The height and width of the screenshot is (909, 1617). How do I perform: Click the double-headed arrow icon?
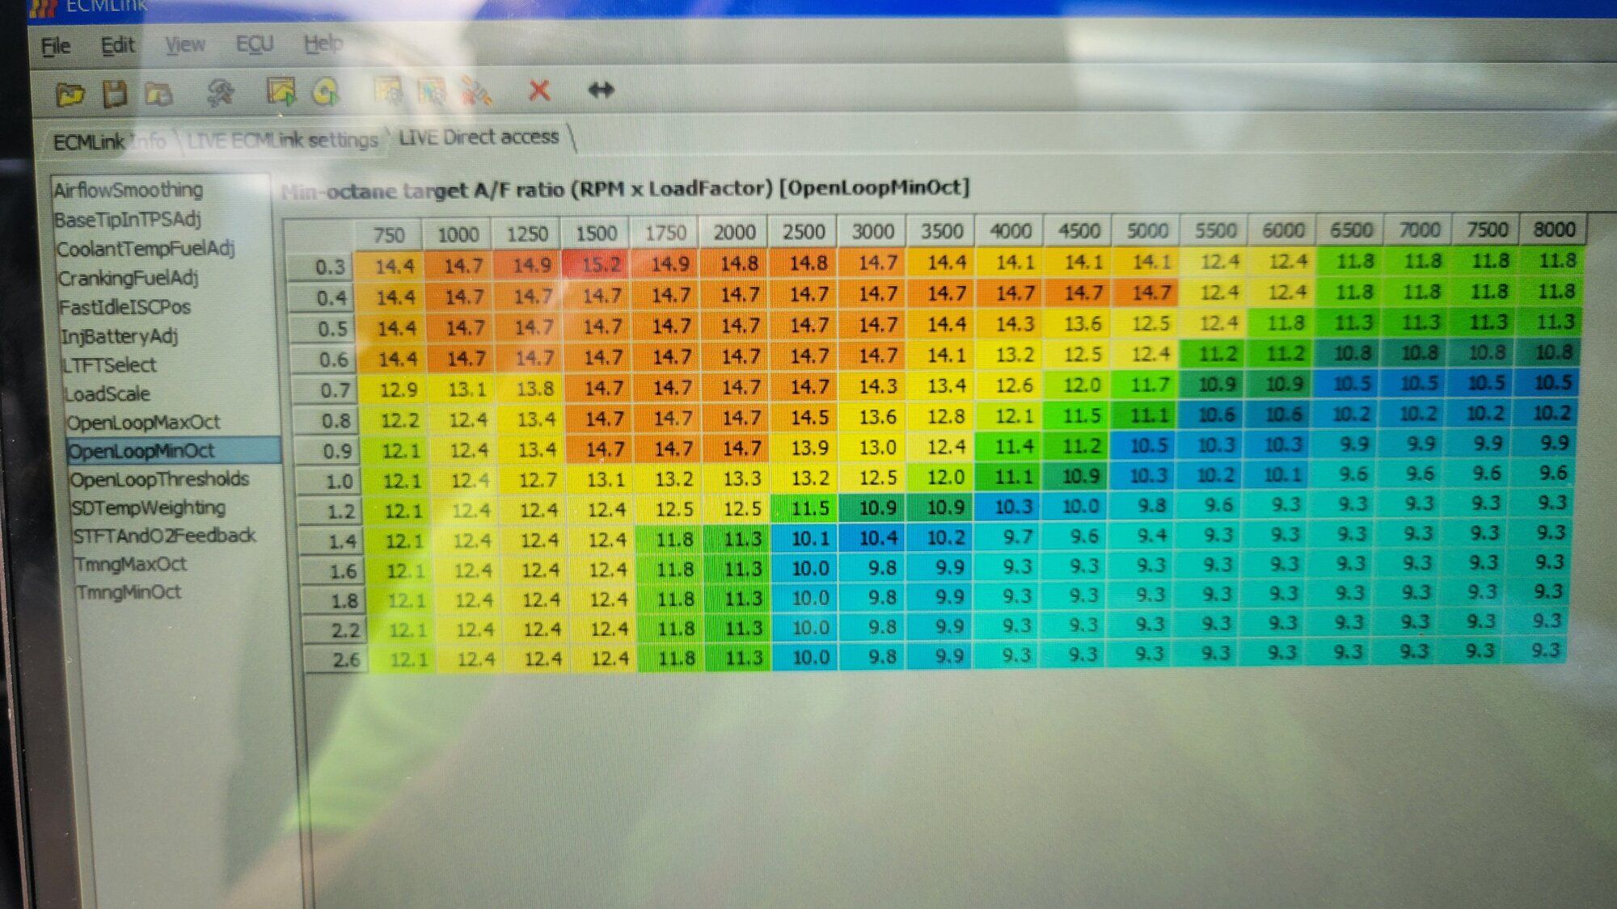(601, 89)
